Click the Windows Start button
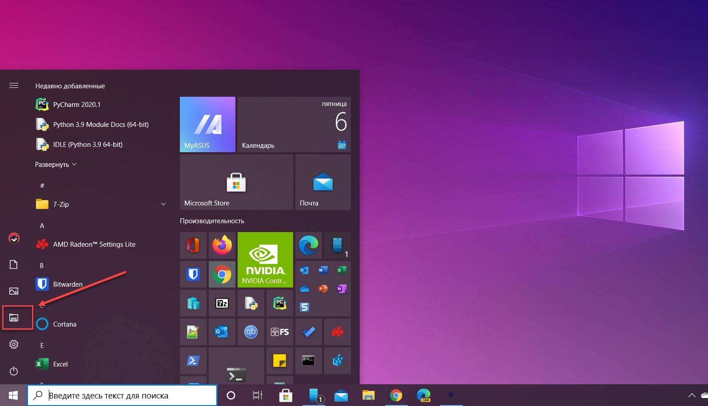Viewport: 708px width, 406px height. (13, 395)
